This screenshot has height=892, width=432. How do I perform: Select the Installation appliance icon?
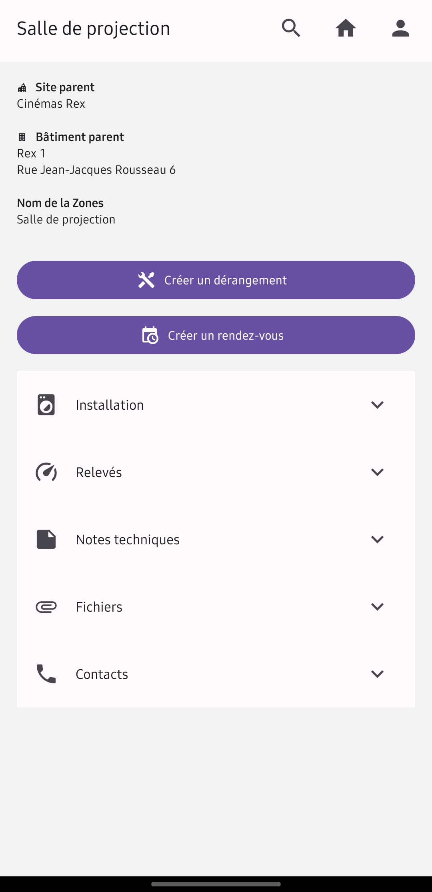click(x=46, y=405)
